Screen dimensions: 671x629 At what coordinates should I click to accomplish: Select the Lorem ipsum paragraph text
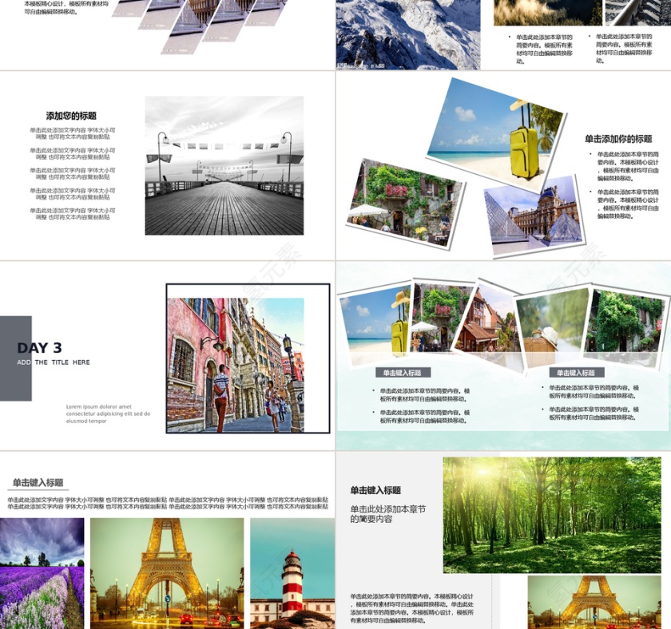tap(108, 413)
